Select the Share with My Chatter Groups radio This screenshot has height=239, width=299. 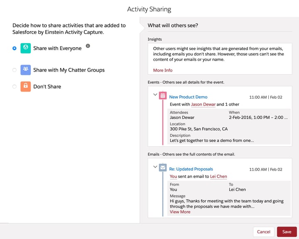point(14,70)
